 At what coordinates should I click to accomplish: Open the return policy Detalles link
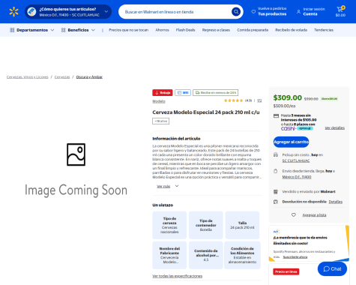point(335,202)
